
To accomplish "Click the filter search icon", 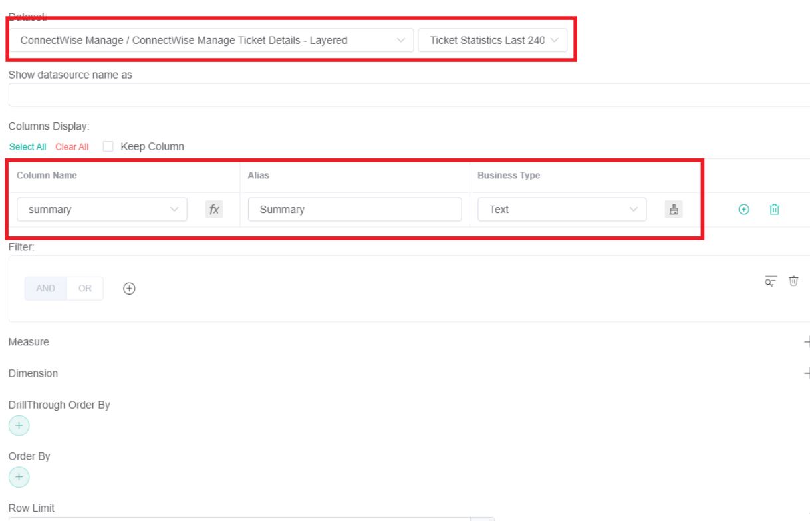I will tap(770, 281).
